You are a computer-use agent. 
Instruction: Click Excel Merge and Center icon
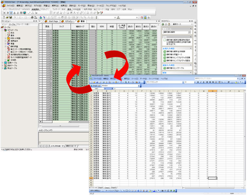(x=216, y=82)
